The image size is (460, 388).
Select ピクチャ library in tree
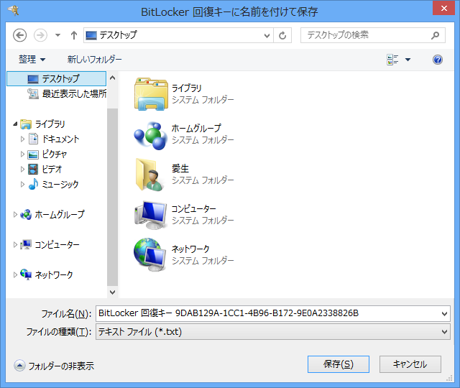coord(47,154)
